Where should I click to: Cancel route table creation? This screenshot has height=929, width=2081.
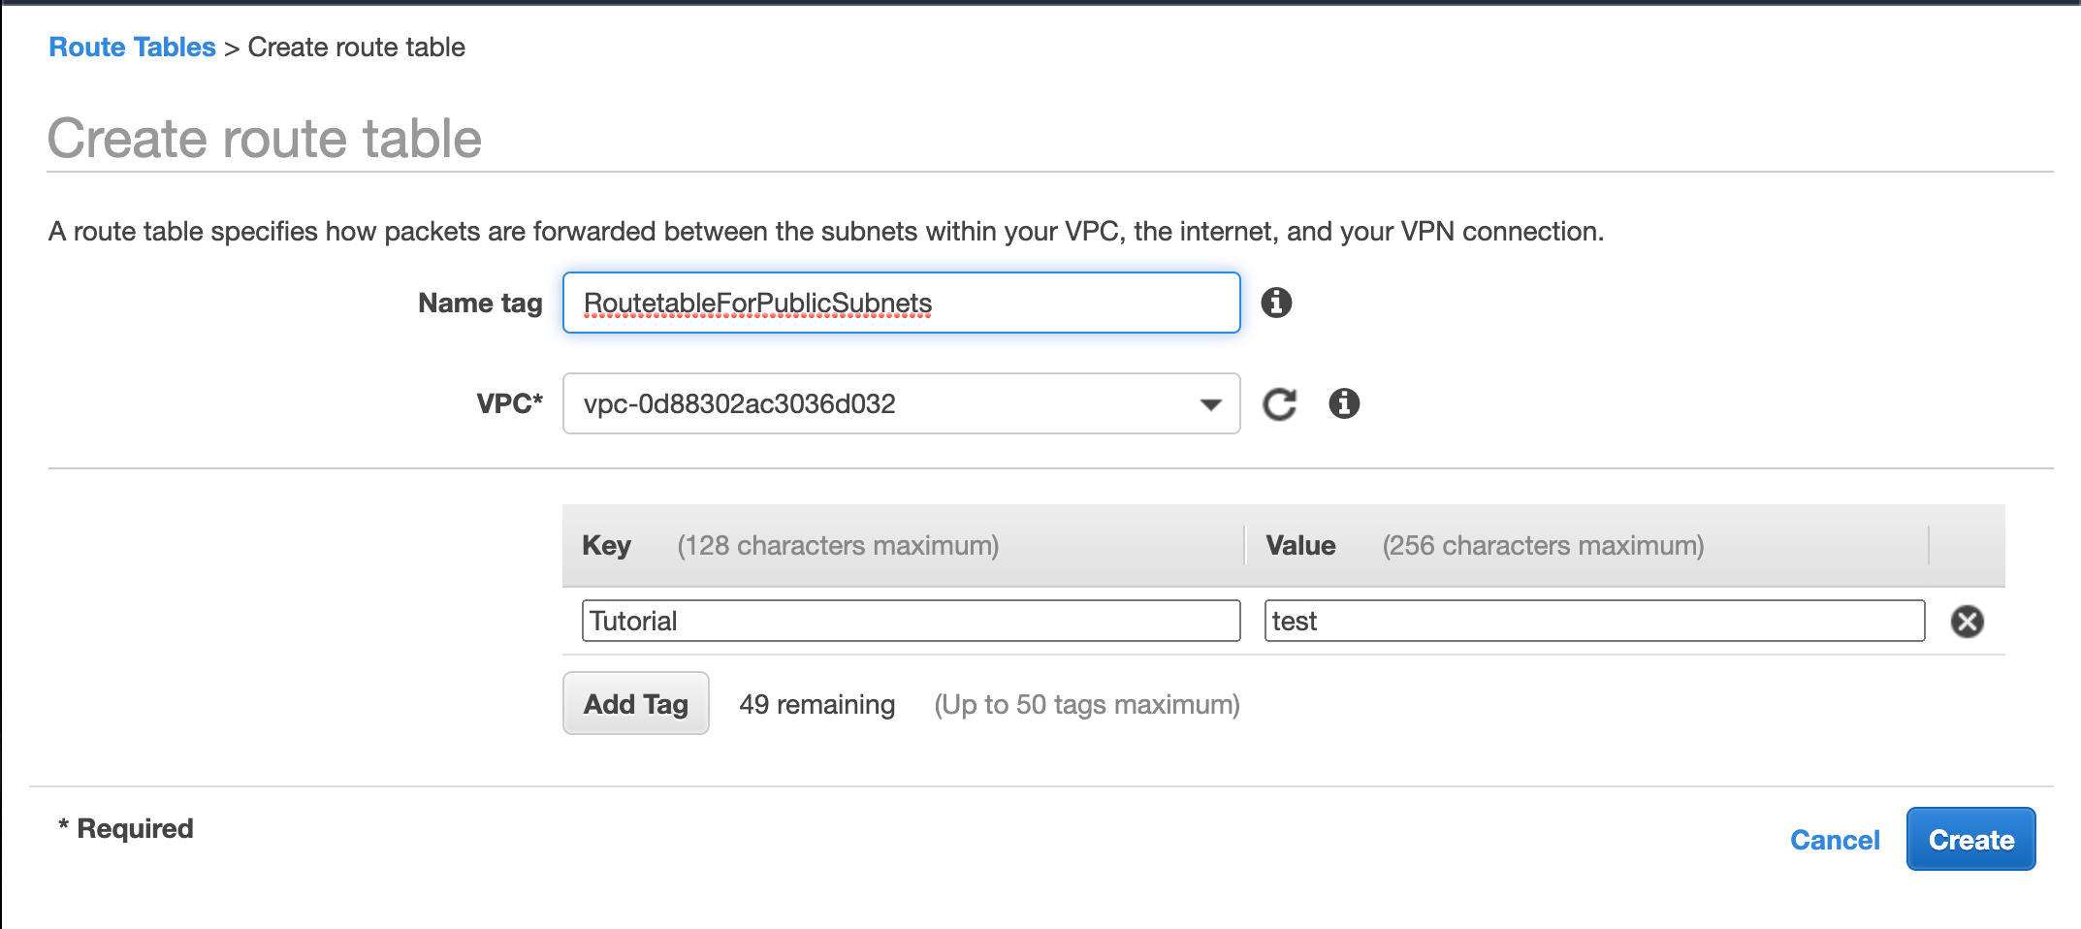(x=1834, y=840)
